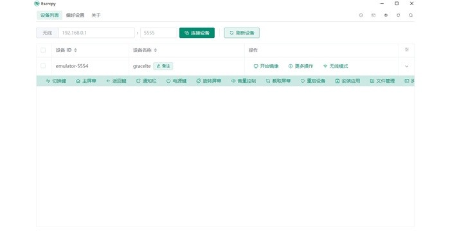The width and height of the screenshot is (450, 231).
Task: Open the 音量控制 volume control
Action: click(244, 81)
